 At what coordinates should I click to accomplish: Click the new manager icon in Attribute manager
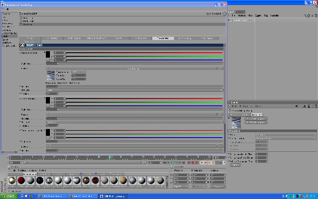(316, 106)
